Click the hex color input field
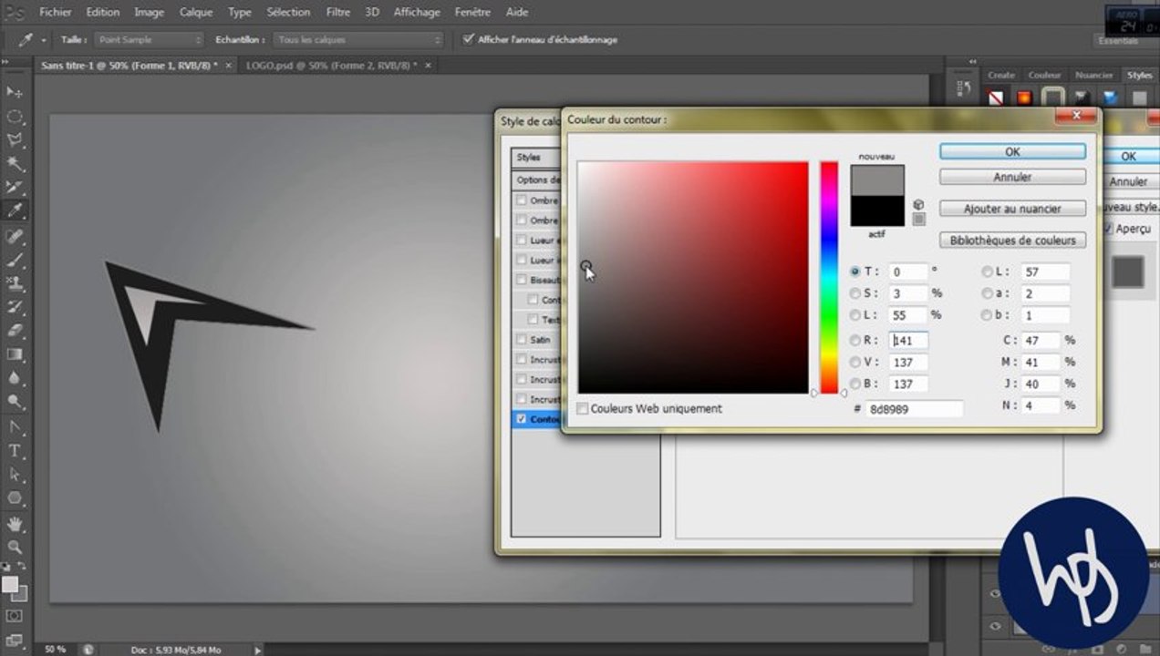 [914, 410]
